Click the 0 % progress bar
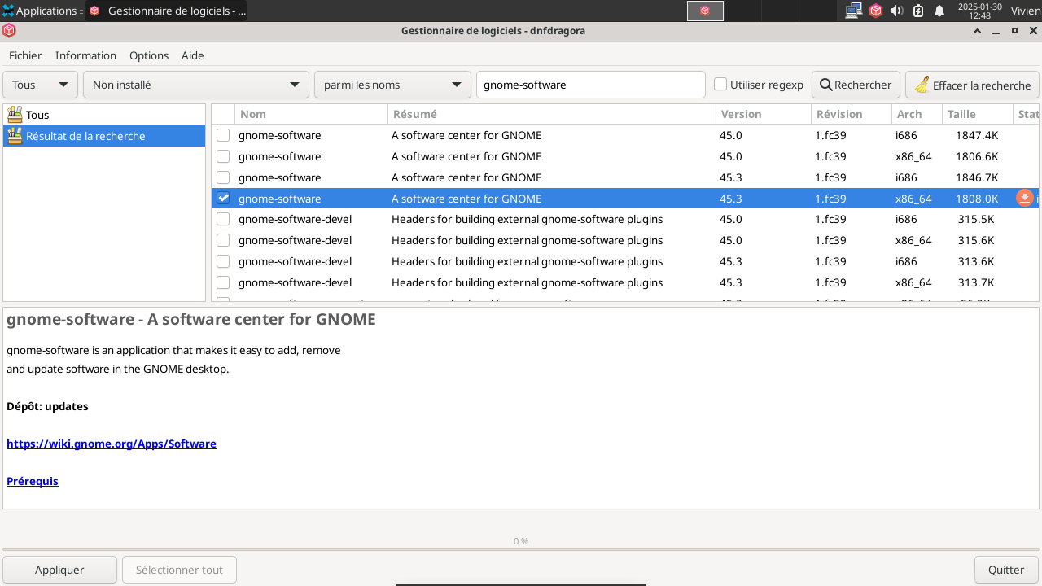 [521, 549]
